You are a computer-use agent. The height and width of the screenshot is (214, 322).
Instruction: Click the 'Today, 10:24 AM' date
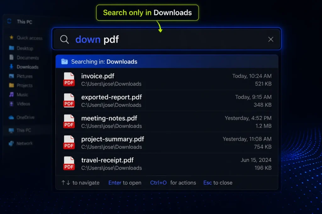click(x=252, y=76)
